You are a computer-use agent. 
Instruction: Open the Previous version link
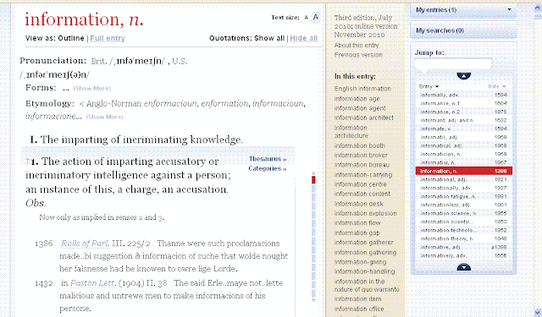(358, 55)
